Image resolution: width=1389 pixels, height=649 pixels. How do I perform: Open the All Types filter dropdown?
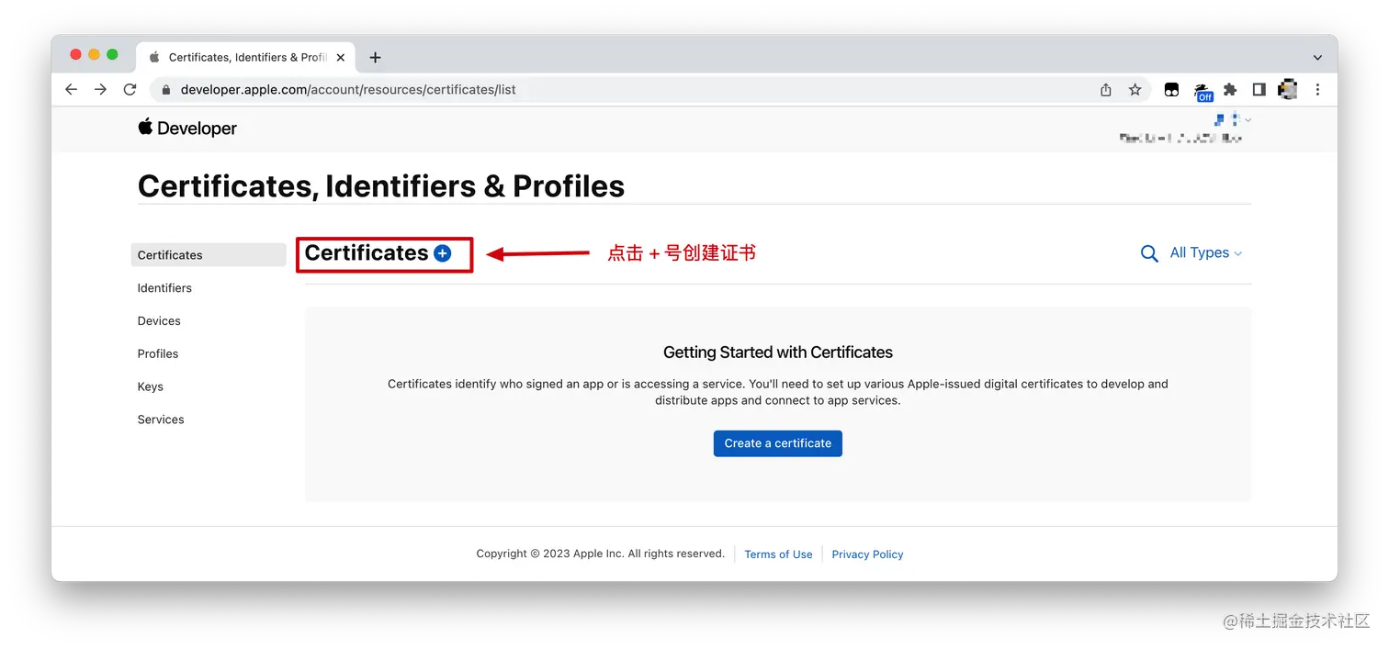1205,253
